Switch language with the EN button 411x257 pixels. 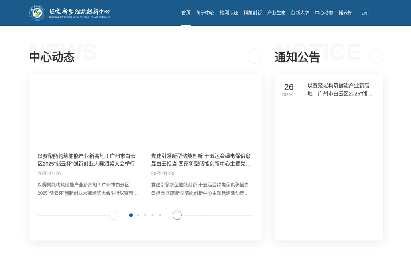pos(364,13)
